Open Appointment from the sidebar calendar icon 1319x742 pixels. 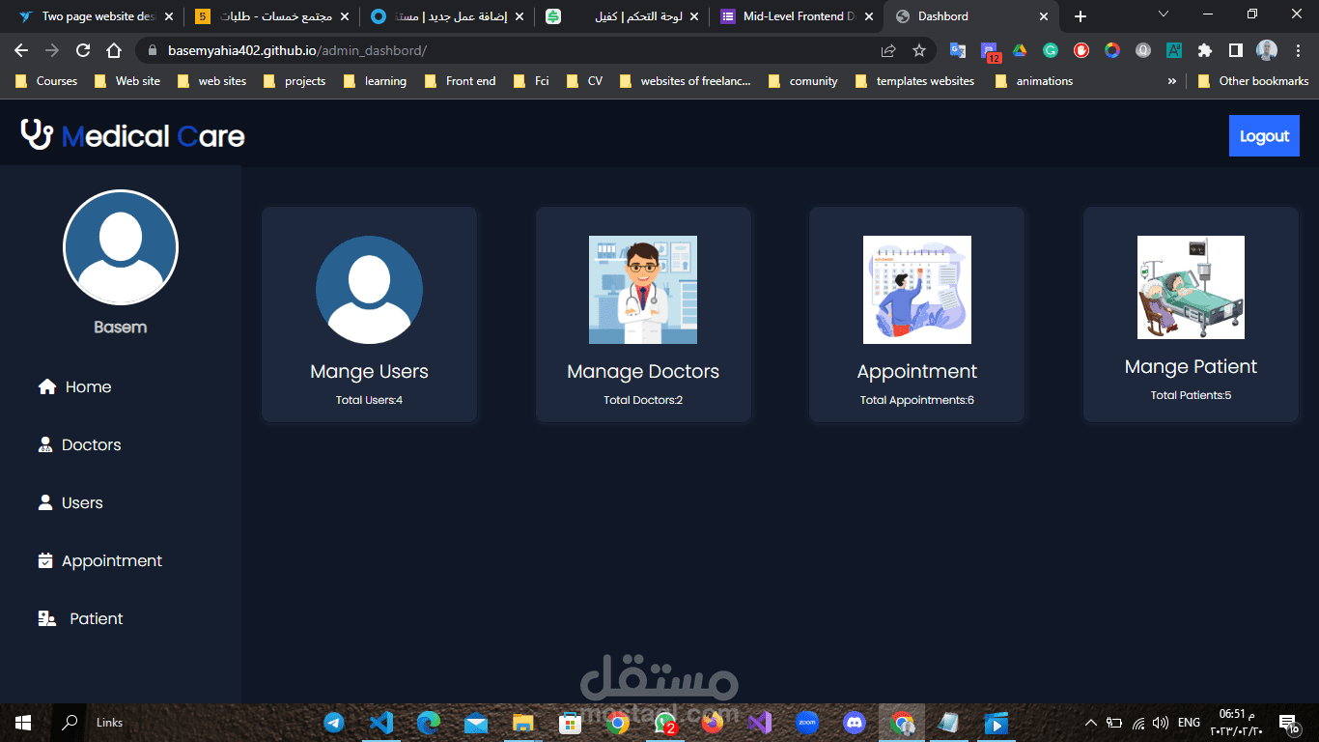(x=44, y=560)
